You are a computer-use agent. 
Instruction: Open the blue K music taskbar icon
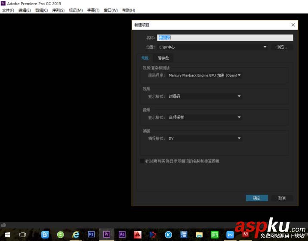168,234
